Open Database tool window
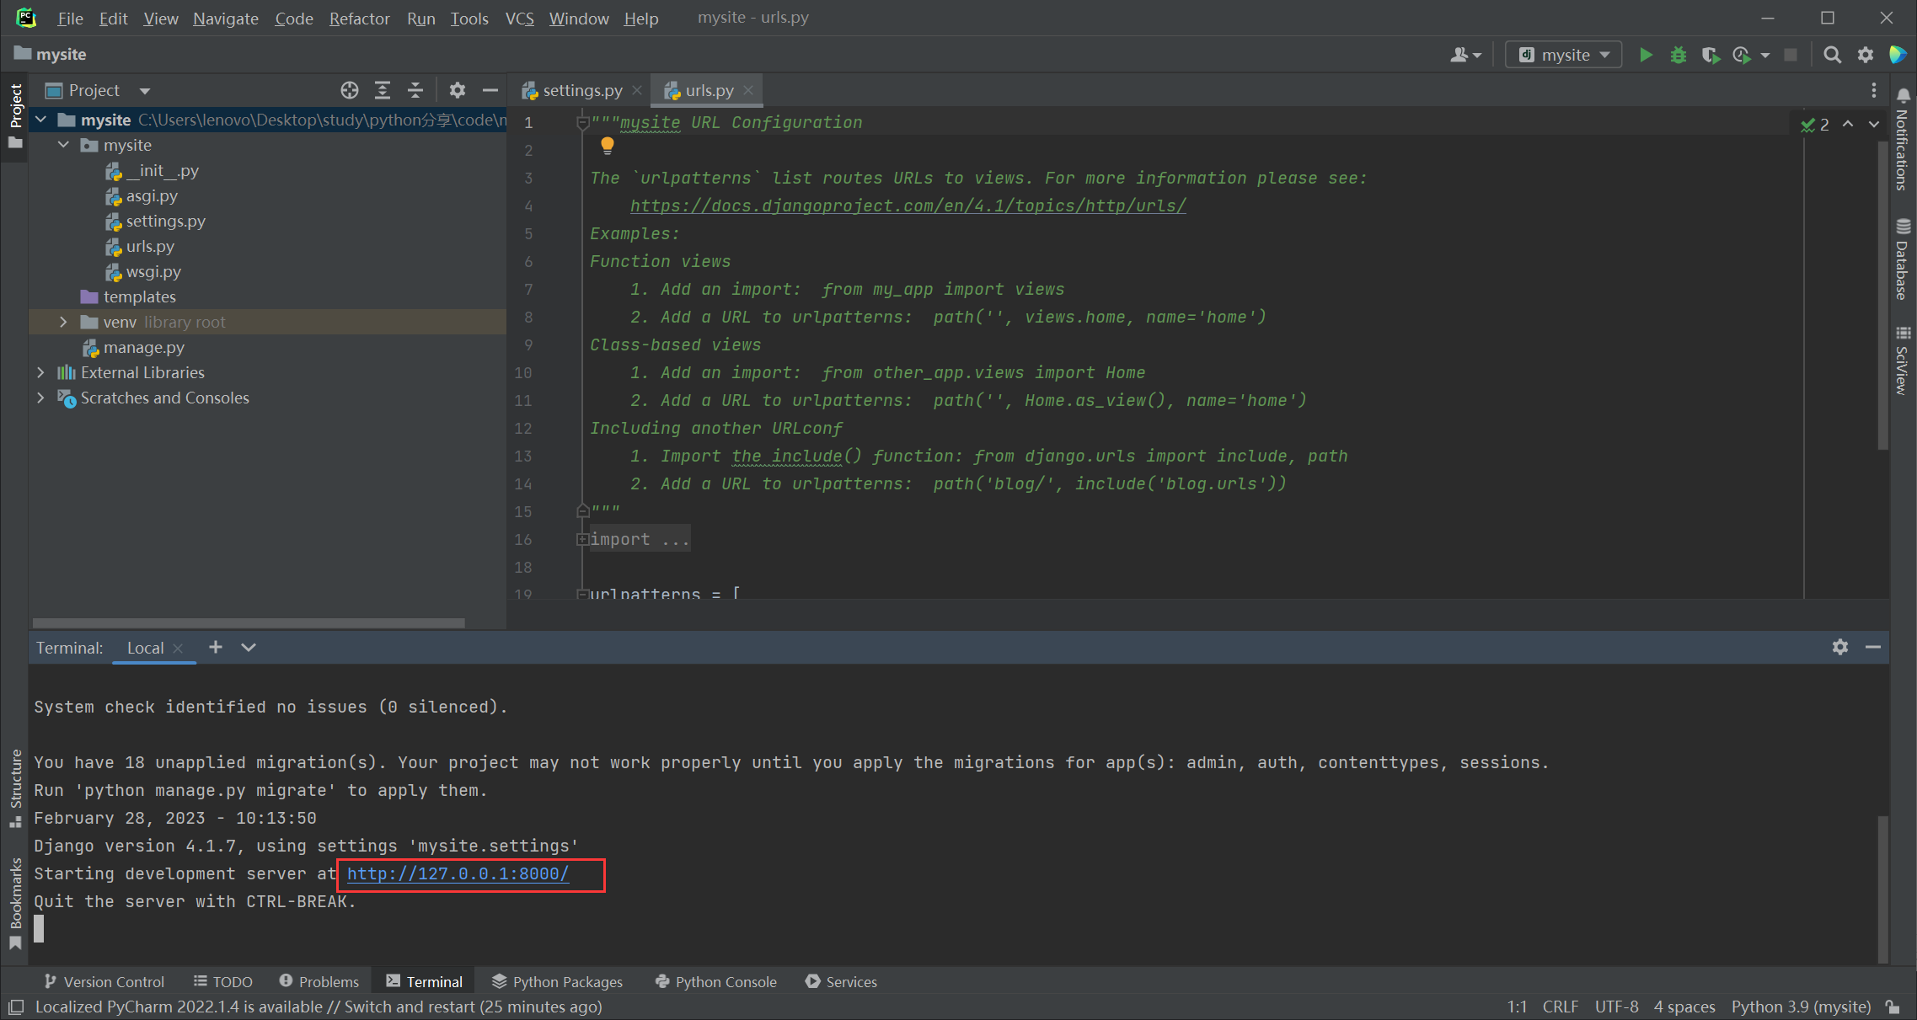This screenshot has width=1917, height=1020. click(x=1903, y=259)
